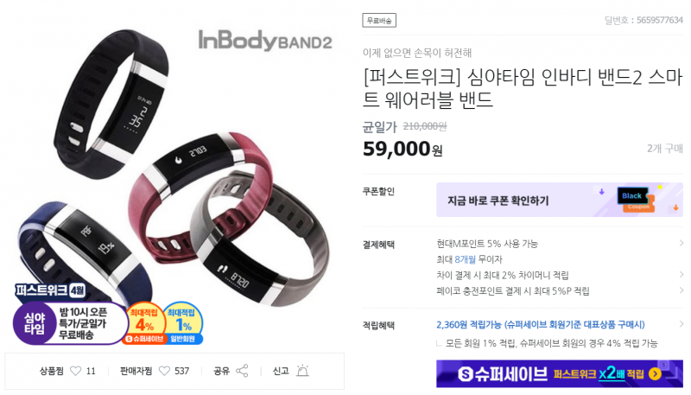Click the 상품찜 label text
691x395 pixels.
pos(52,371)
